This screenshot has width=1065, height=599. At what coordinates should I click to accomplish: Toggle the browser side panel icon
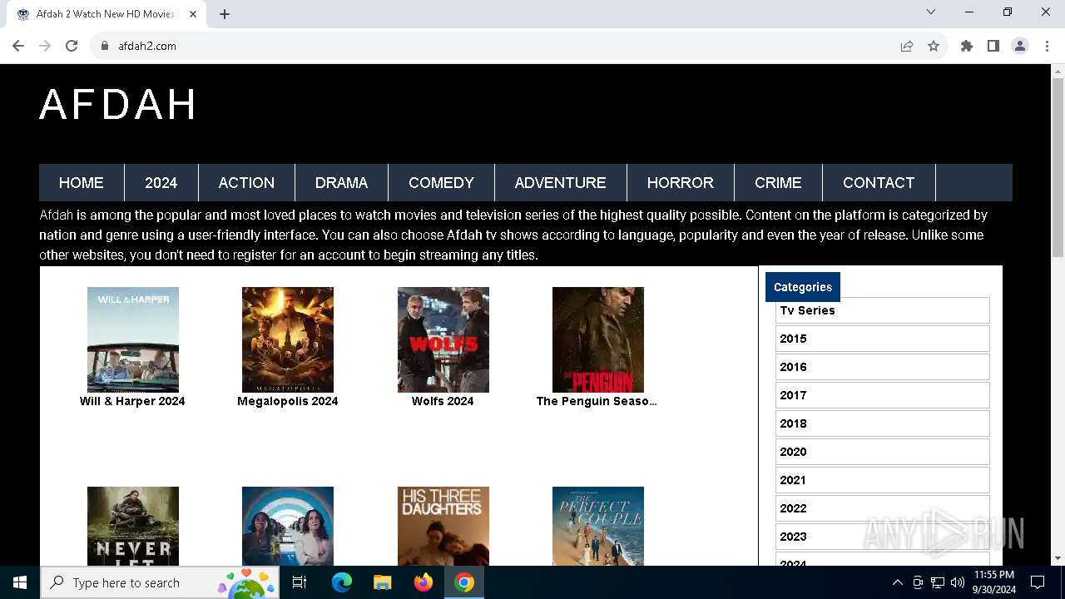click(x=993, y=46)
